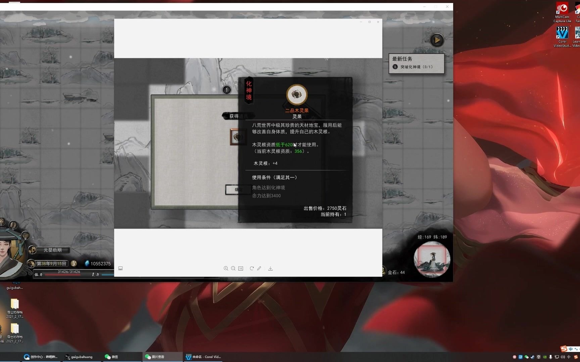
Task: Click the round coin icon beside the date
Action: pyautogui.click(x=74, y=263)
